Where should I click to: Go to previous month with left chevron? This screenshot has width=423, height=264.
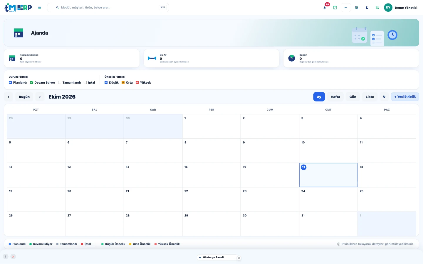pyautogui.click(x=9, y=97)
